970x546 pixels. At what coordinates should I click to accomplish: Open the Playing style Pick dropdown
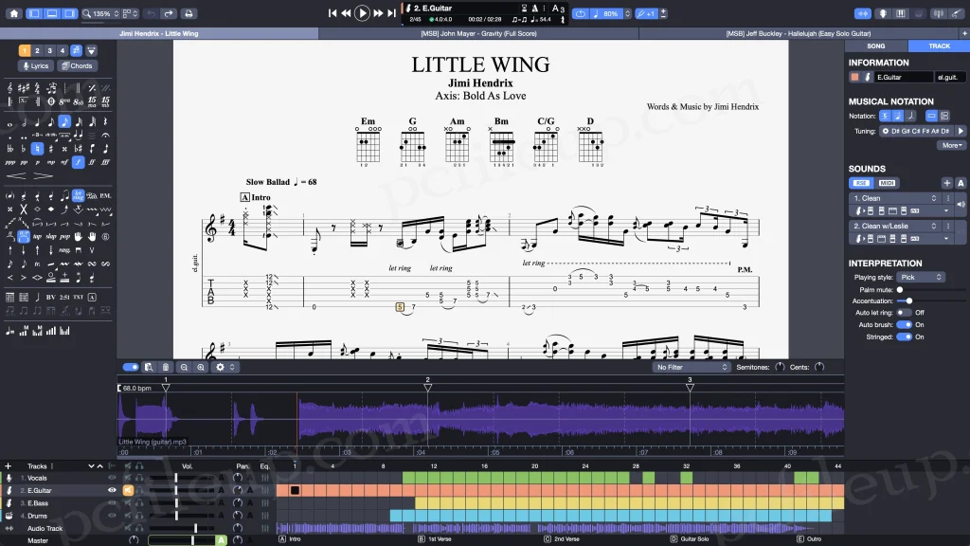point(919,277)
